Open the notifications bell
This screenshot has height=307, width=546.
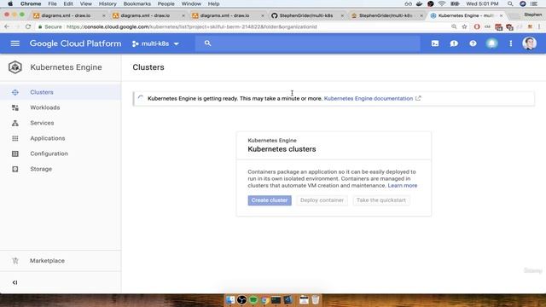pyautogui.click(x=491, y=43)
